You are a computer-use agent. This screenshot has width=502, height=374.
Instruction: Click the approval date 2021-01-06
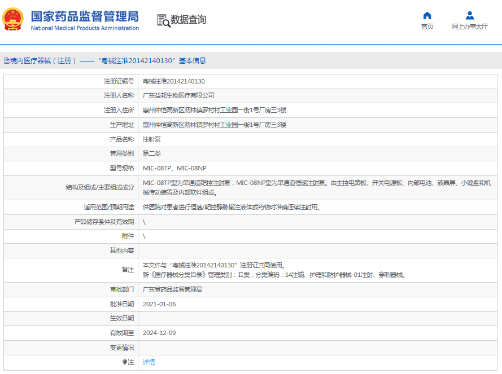pyautogui.click(x=159, y=304)
